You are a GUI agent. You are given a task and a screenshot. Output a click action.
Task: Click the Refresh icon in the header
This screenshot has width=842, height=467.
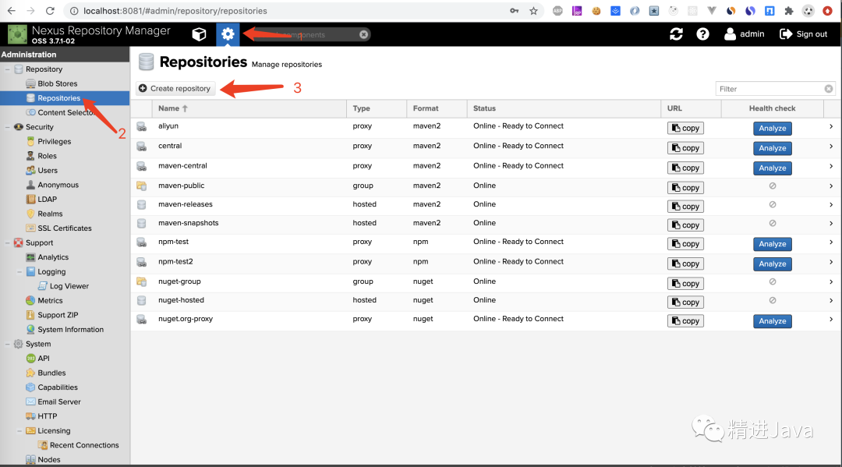click(x=676, y=34)
